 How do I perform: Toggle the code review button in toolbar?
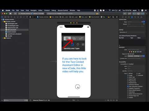pos(129,14)
